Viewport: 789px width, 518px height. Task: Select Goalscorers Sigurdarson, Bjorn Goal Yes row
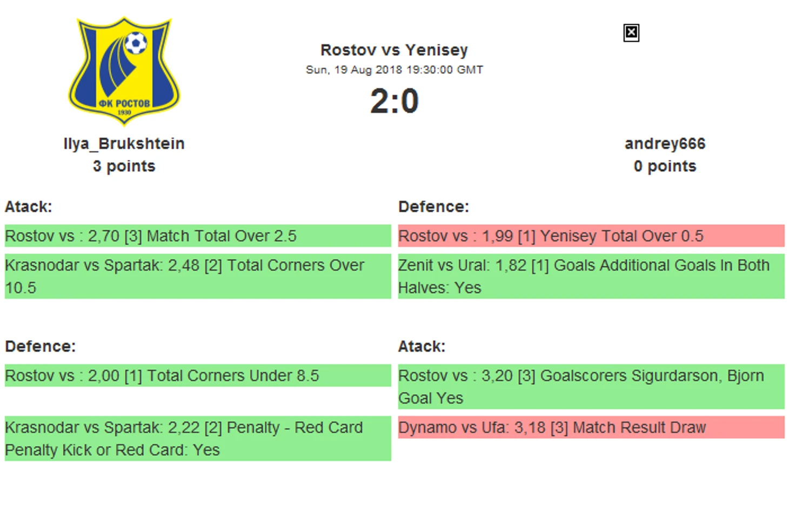(x=591, y=387)
